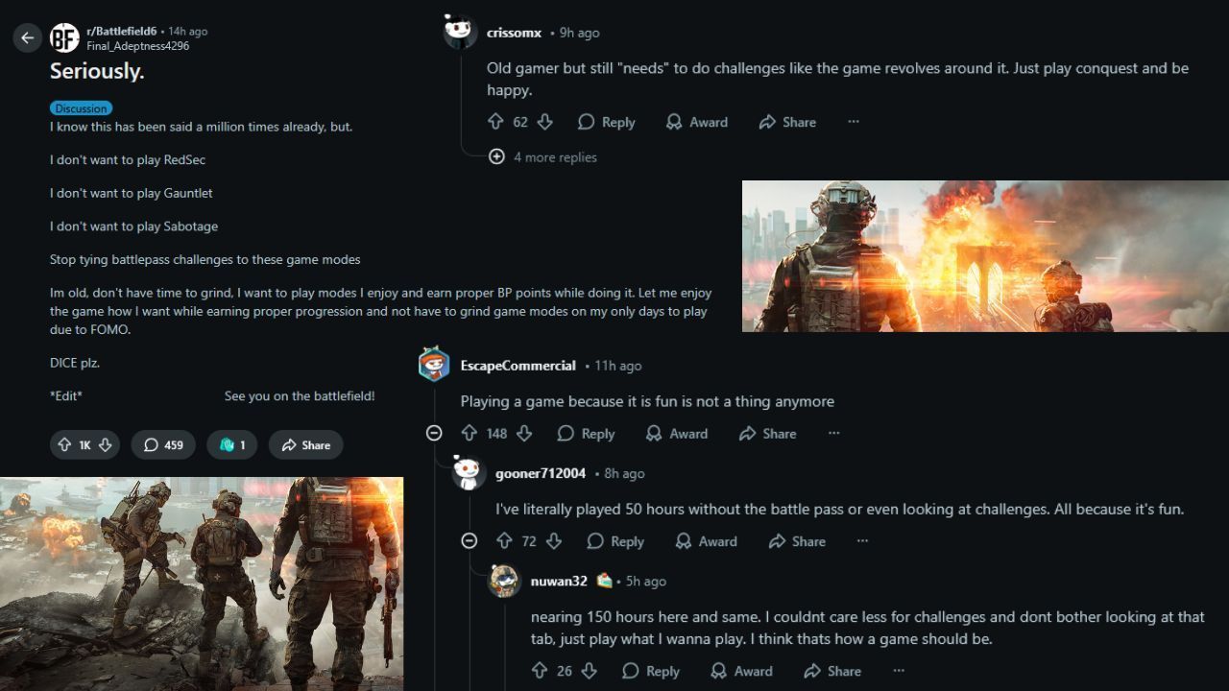Downvote the main post

pyautogui.click(x=106, y=445)
